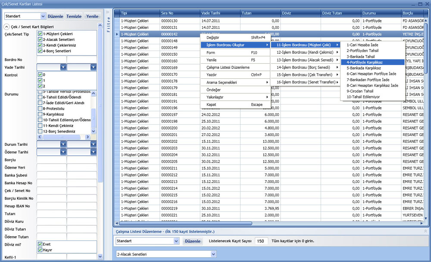Choose Yazdır in the context menu
The image size is (431, 262).
click(236, 74)
